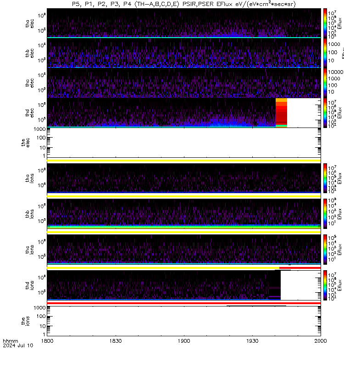
Task: Select the 'thd elec' panel label
Action: click(x=29, y=113)
